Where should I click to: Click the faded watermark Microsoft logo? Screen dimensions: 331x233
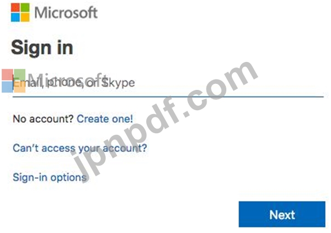[x=14, y=81]
